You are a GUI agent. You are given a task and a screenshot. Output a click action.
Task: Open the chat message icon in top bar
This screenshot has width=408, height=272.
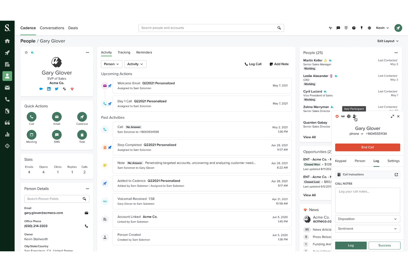pos(338,28)
